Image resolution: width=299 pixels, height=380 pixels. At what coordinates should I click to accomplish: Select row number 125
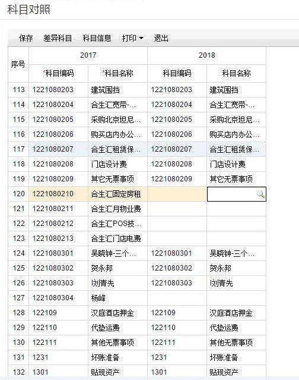[18, 268]
